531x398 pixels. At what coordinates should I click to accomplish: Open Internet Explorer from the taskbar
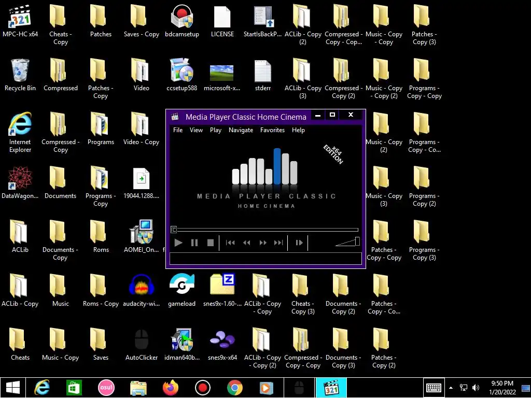42,388
